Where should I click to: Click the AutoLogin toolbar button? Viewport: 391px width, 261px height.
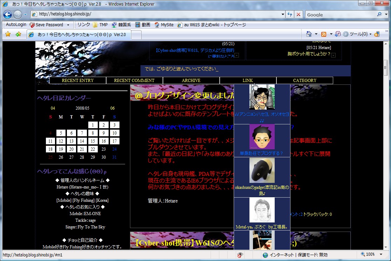16,25
